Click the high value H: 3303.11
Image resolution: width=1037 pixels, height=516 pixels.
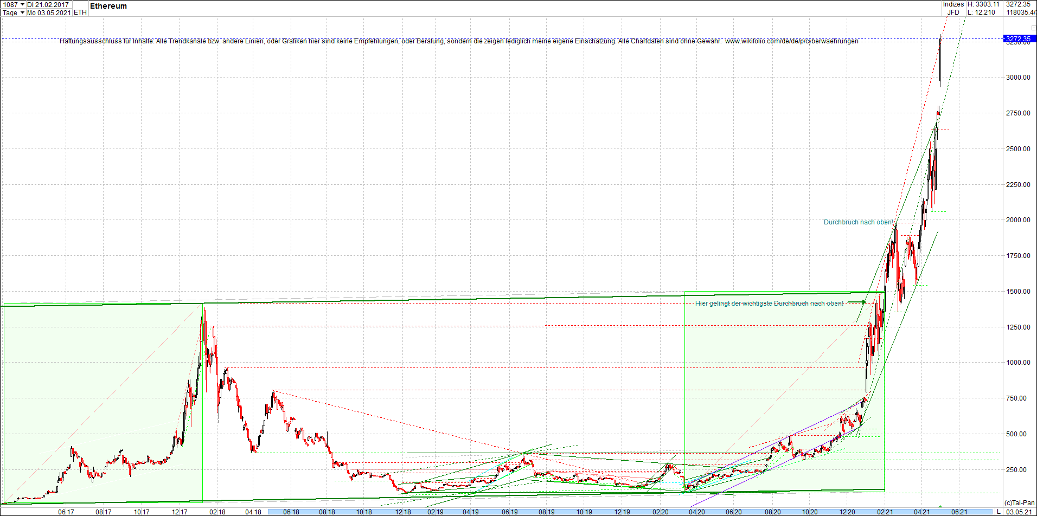pos(983,4)
